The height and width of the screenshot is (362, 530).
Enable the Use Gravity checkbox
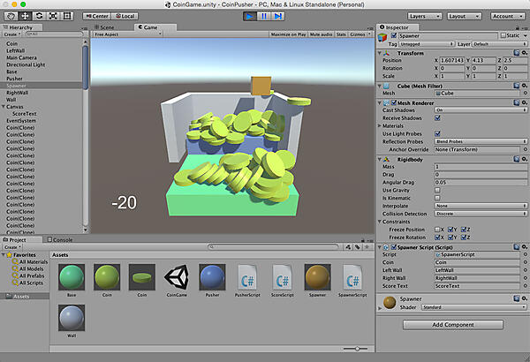[x=437, y=191]
